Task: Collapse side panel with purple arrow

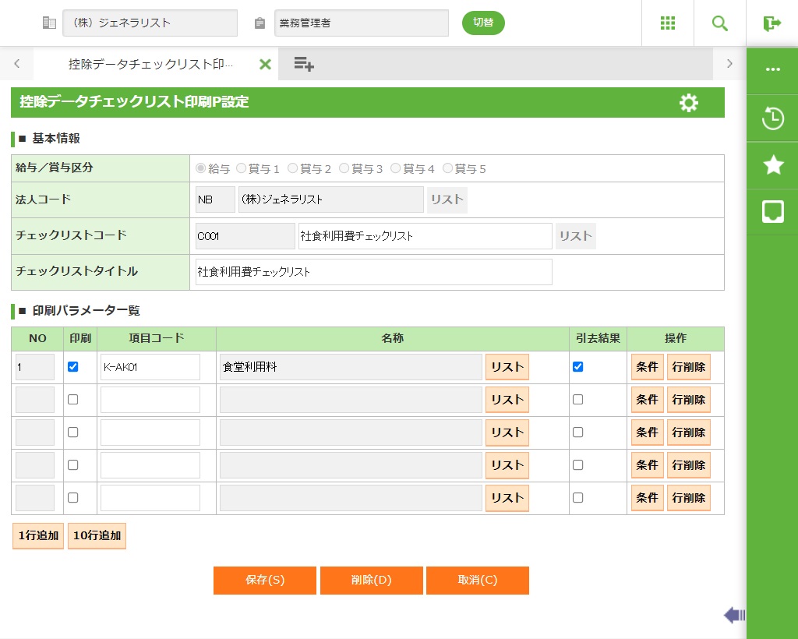Action: tap(734, 616)
